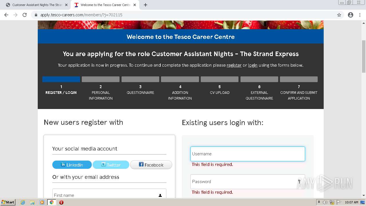Click the page vertical scrollbar
This screenshot has height=206, width=366.
coord(364,56)
